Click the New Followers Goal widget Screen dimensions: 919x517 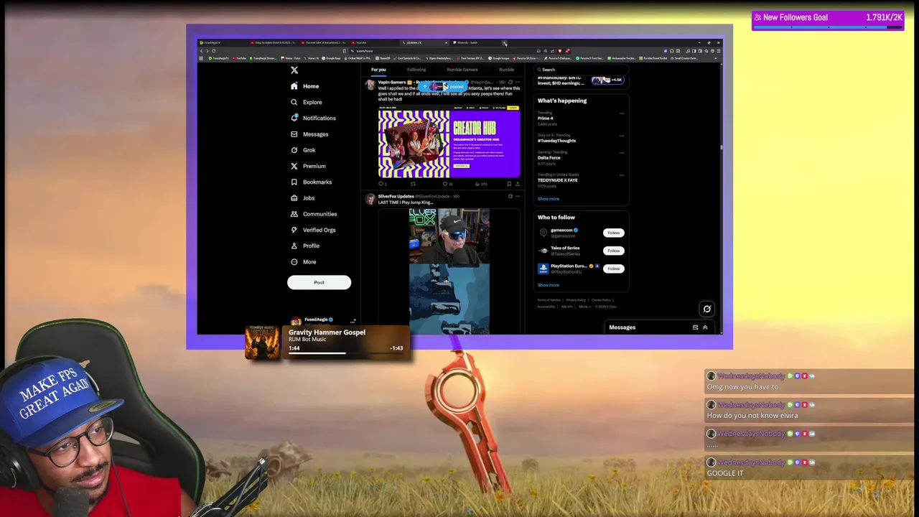click(x=828, y=20)
